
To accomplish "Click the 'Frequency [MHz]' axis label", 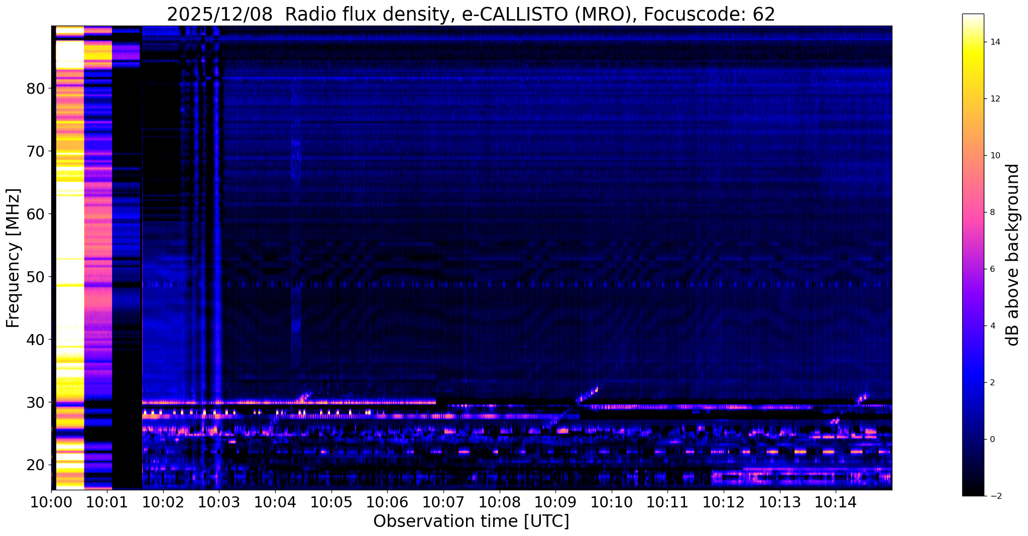I will [13, 258].
